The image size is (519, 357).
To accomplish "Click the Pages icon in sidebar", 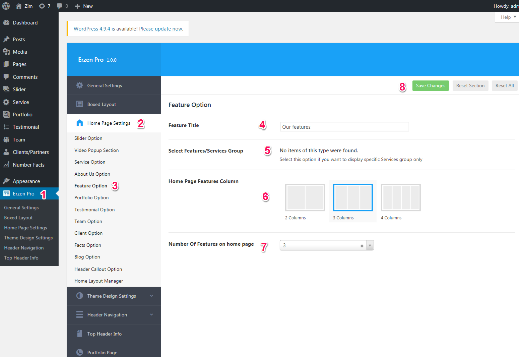I will (6, 64).
